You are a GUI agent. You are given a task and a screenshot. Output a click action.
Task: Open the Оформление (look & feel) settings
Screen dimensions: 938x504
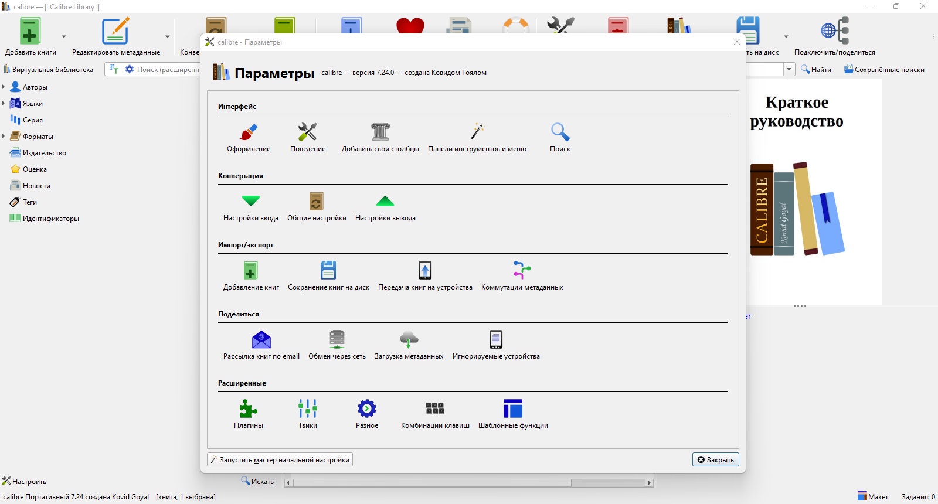tap(249, 137)
